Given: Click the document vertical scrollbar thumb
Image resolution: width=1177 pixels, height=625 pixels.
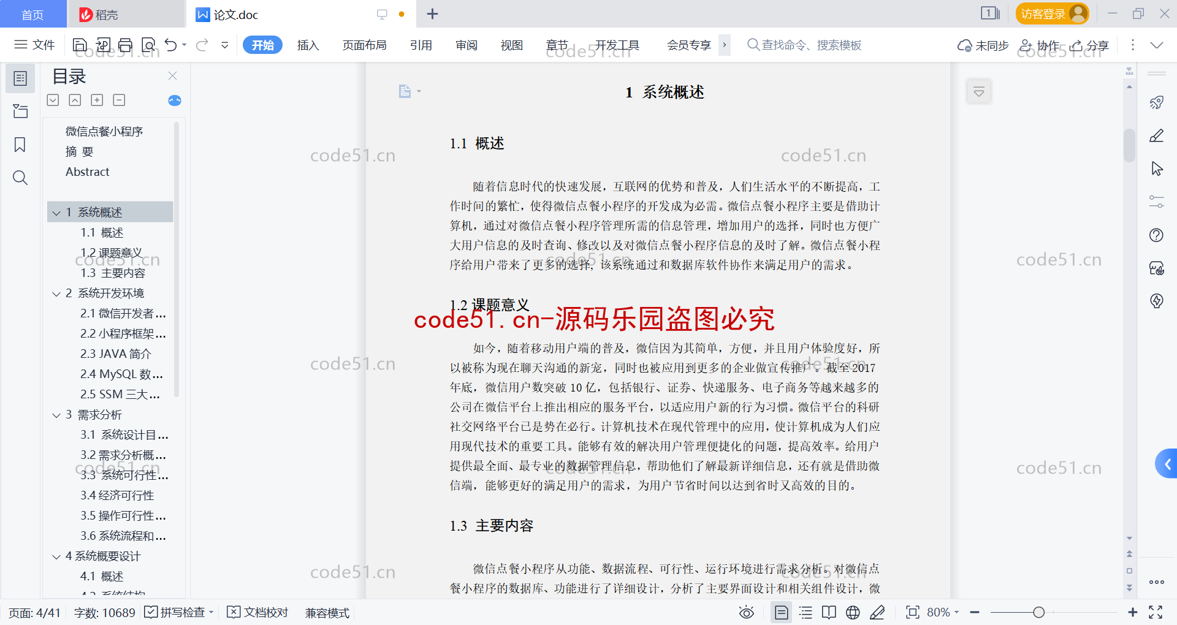Looking at the screenshot, I should 1129,145.
